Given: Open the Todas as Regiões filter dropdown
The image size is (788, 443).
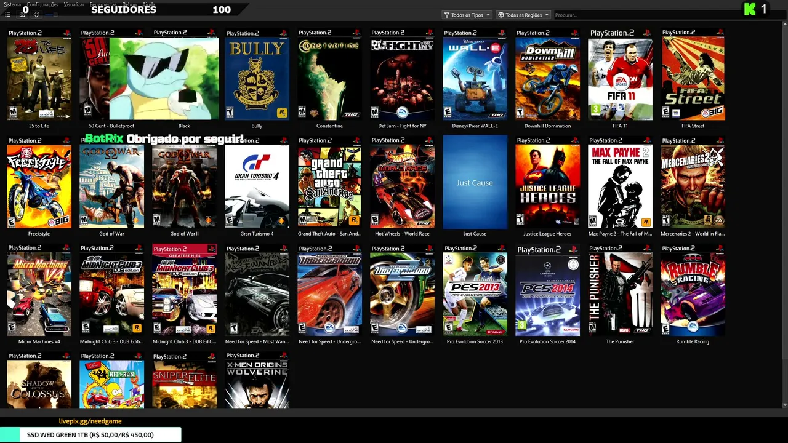Looking at the screenshot, I should coord(523,15).
